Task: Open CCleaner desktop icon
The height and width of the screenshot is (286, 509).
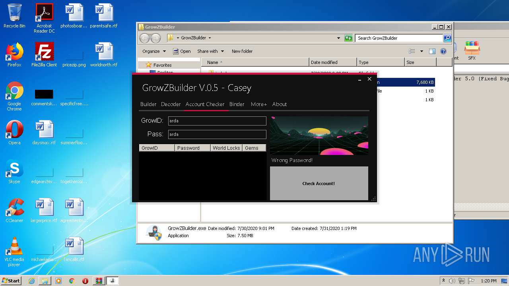Action: (14, 211)
